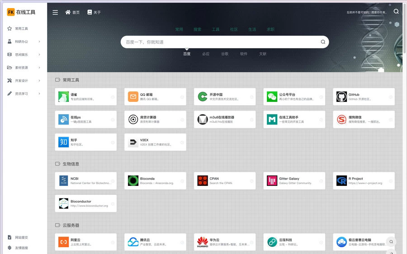Open the 华为云 Huawei logo
Viewport: 407px width, 254px height.
coord(203,242)
